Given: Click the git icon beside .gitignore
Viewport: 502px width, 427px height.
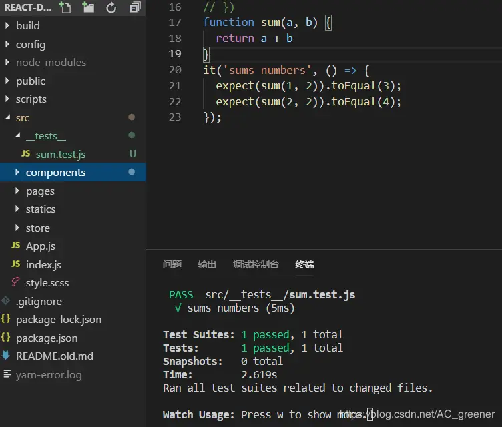Looking at the screenshot, I should [x=6, y=300].
